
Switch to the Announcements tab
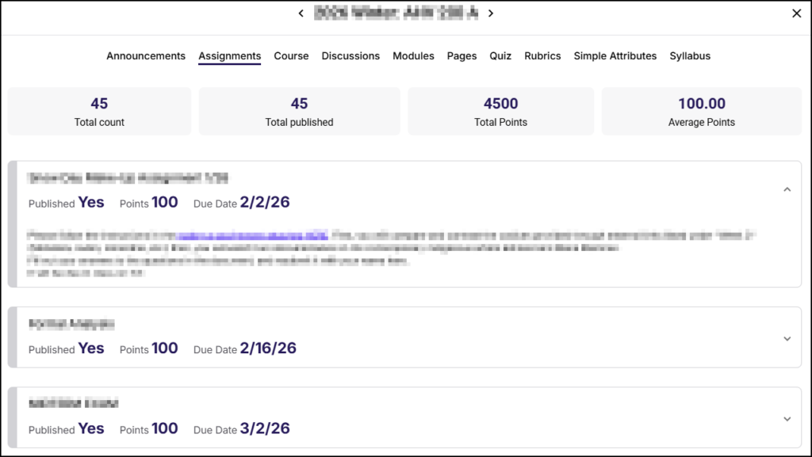tap(146, 56)
